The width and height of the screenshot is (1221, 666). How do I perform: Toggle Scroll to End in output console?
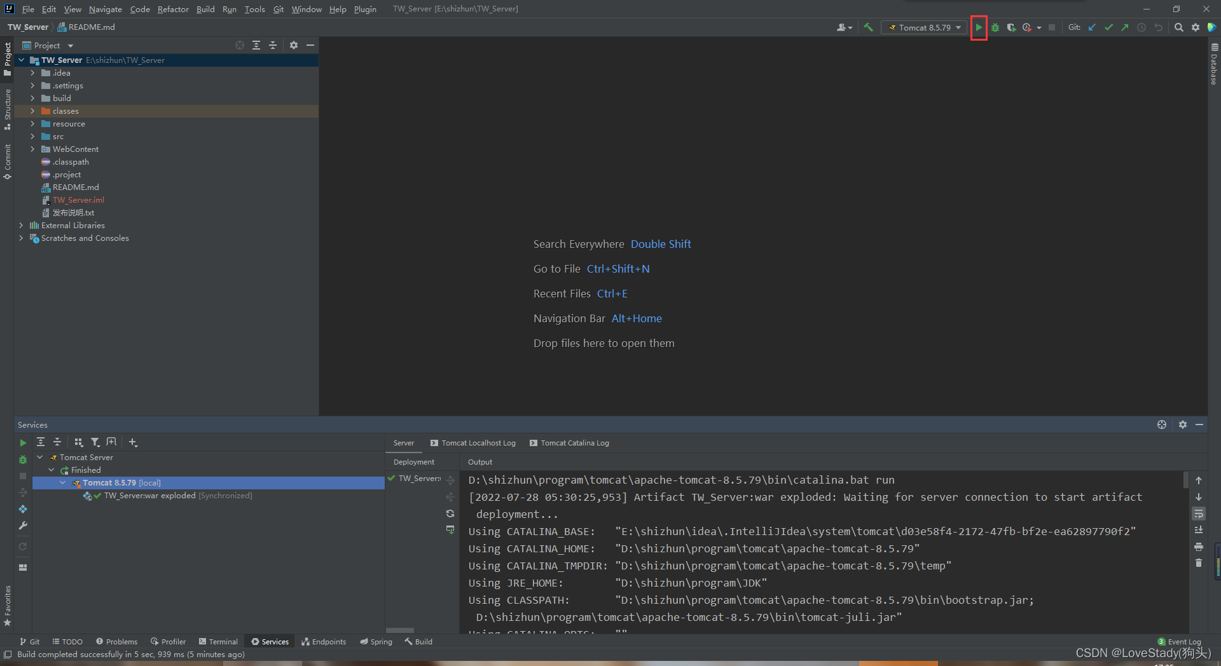point(1199,530)
